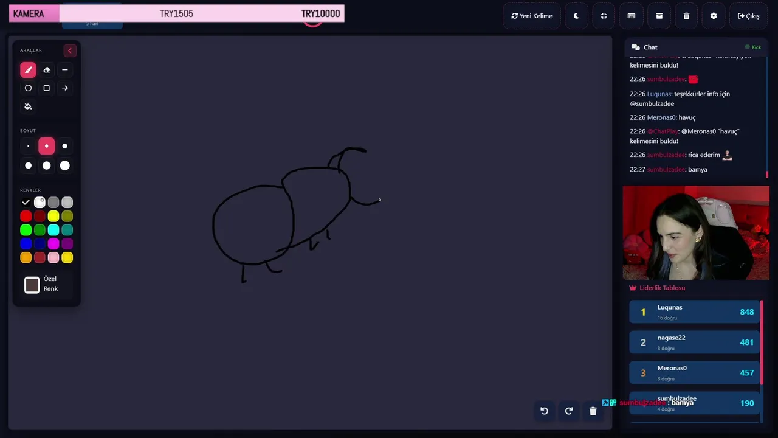Click the Kick status indicator
The image size is (778, 438).
pyautogui.click(x=753, y=47)
